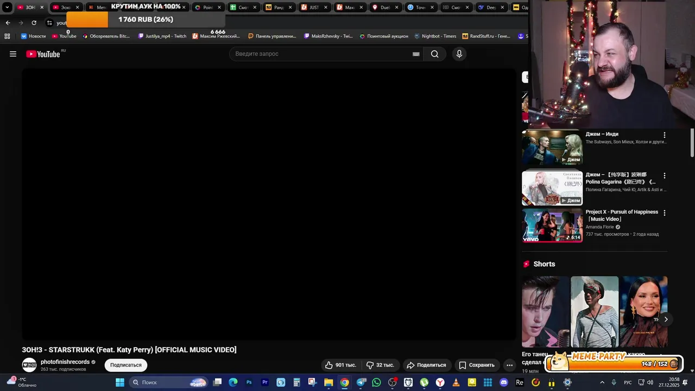Open the Windows Start menu
Viewport: 695px width, 391px height.
[120, 382]
